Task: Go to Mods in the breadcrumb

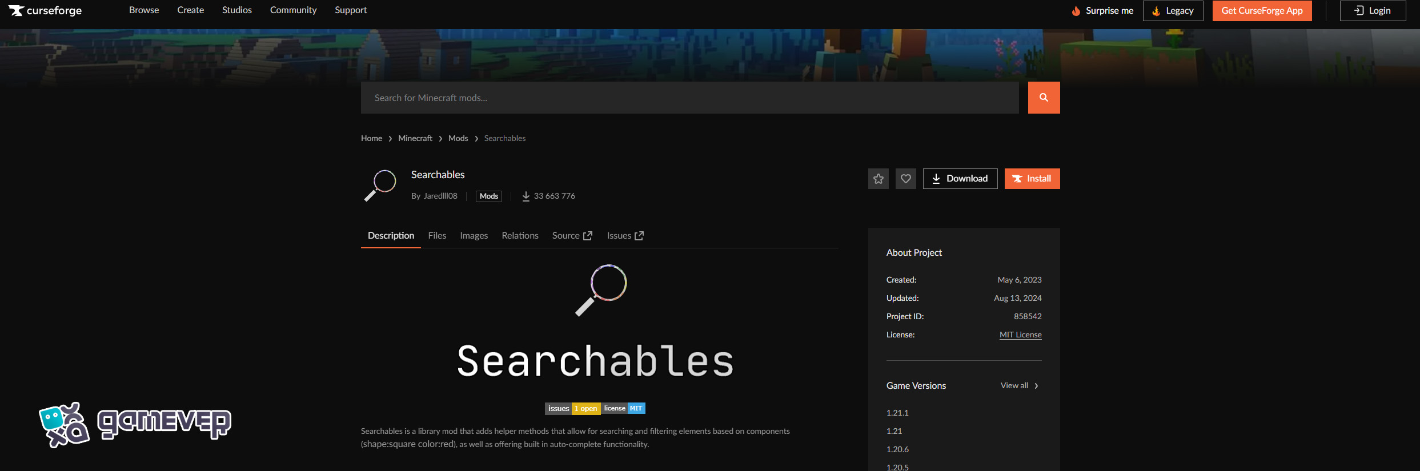Action: click(x=458, y=138)
